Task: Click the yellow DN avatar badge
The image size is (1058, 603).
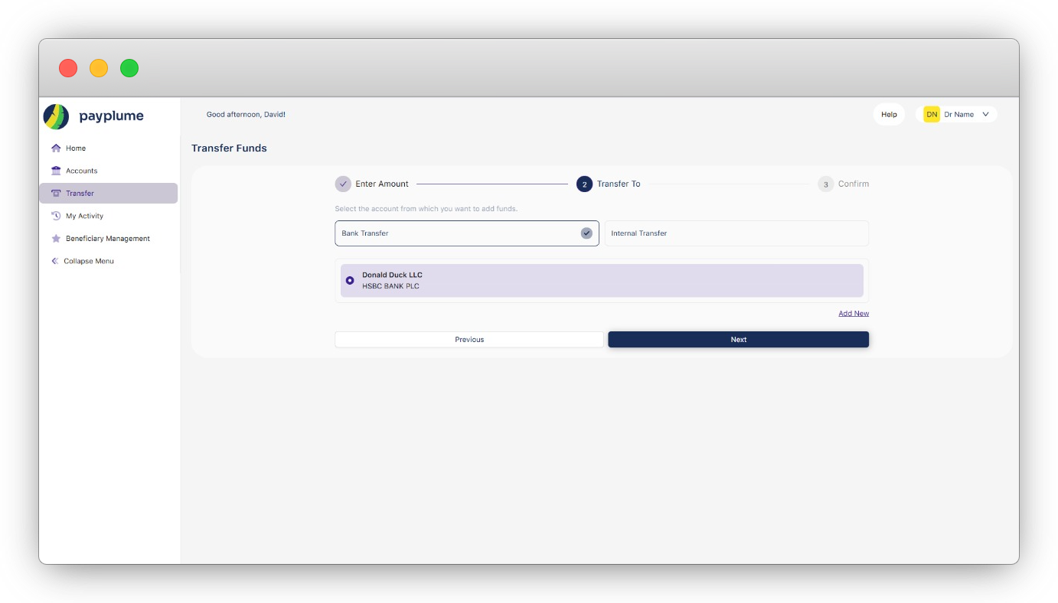Action: point(932,115)
